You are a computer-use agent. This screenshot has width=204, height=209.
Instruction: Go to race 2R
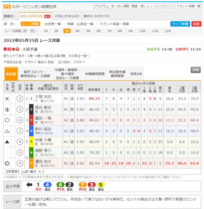coord(56,31)
